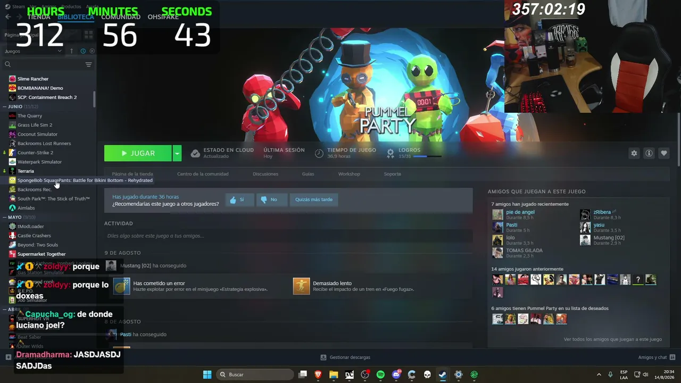View 'Demasiado lento' achievement icon

[301, 286]
